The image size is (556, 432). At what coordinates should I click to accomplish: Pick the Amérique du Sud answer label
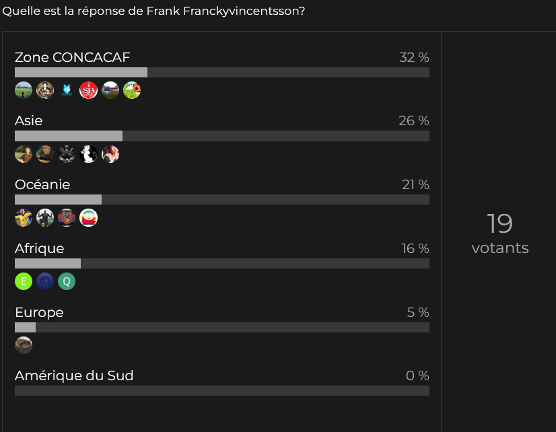click(74, 375)
